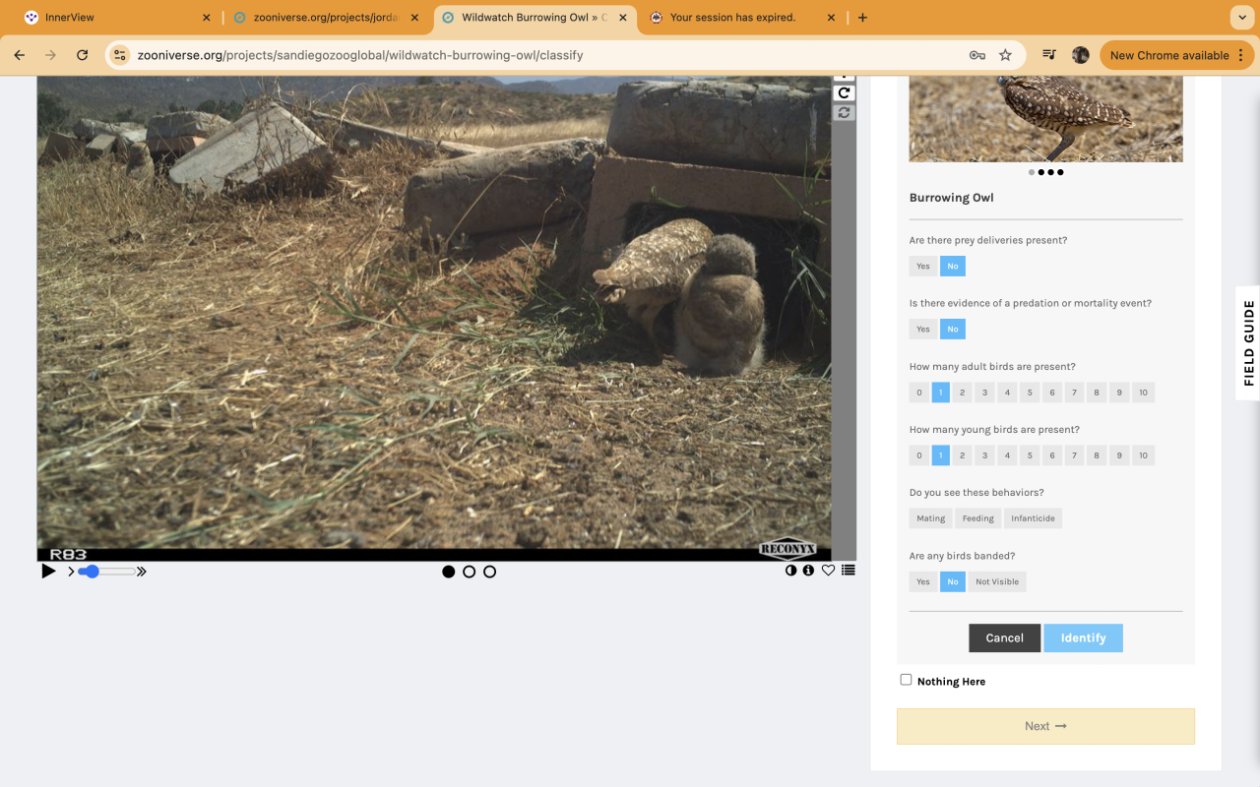Screen dimensions: 1260x787
Task: Select 2 adult birds present
Action: [x=963, y=393]
